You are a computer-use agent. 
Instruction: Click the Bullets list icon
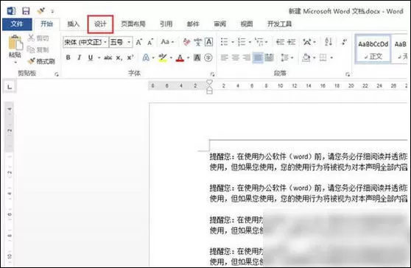[x=225, y=42]
